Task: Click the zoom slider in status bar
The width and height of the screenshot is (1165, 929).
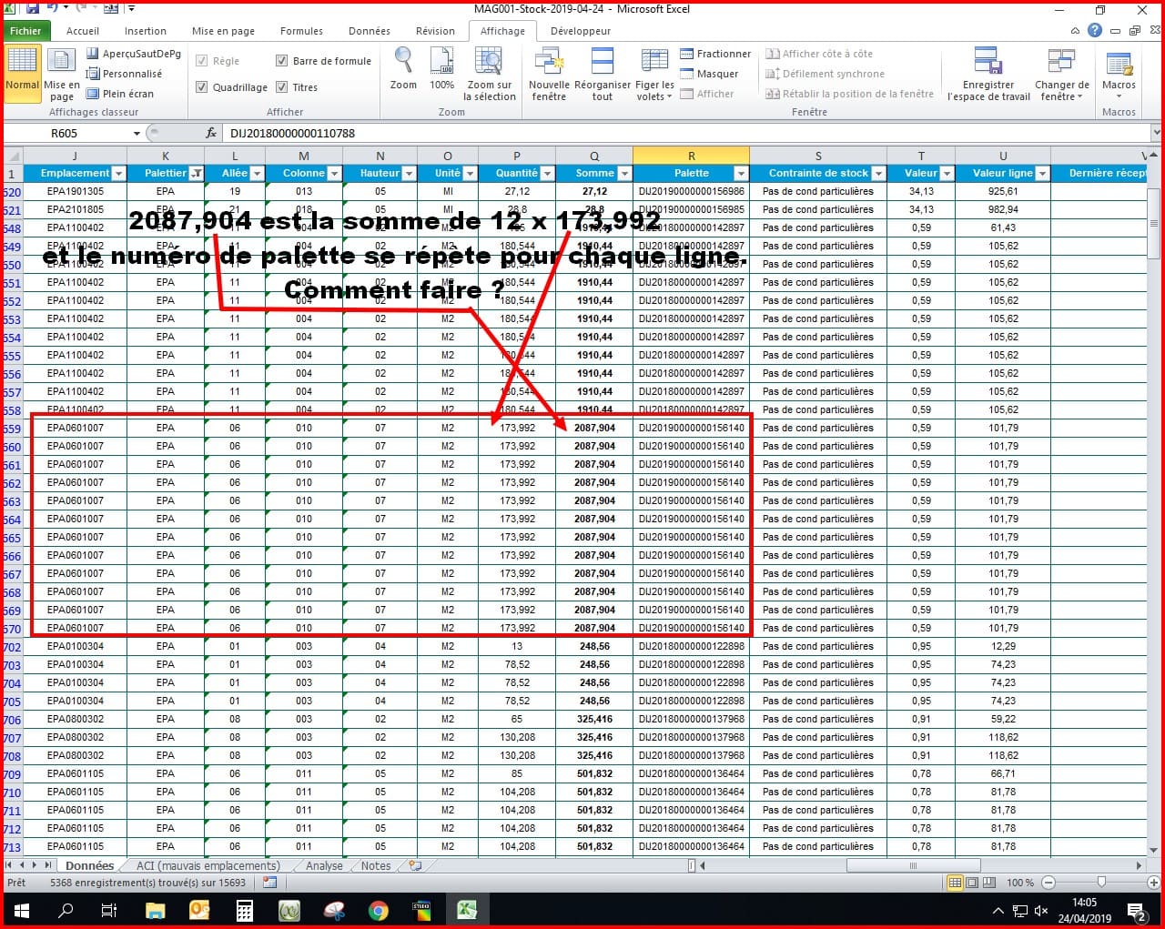Action: click(x=1101, y=883)
